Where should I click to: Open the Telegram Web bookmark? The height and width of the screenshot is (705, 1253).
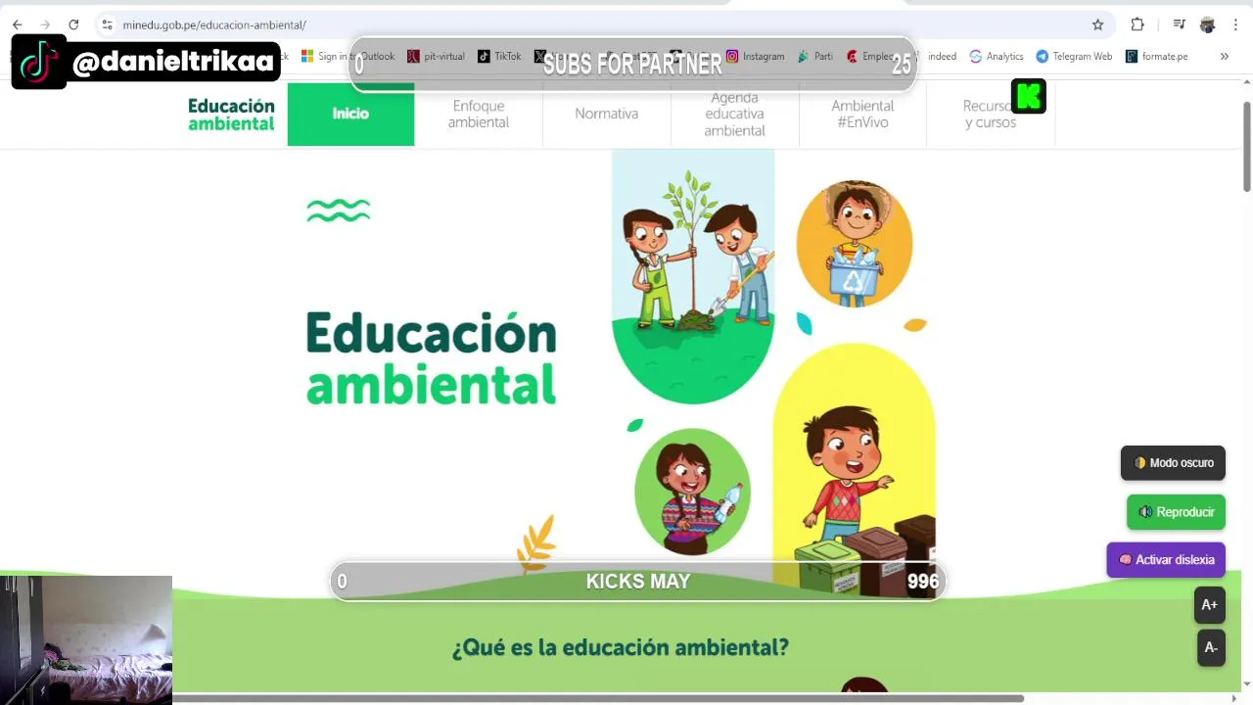click(x=1074, y=57)
